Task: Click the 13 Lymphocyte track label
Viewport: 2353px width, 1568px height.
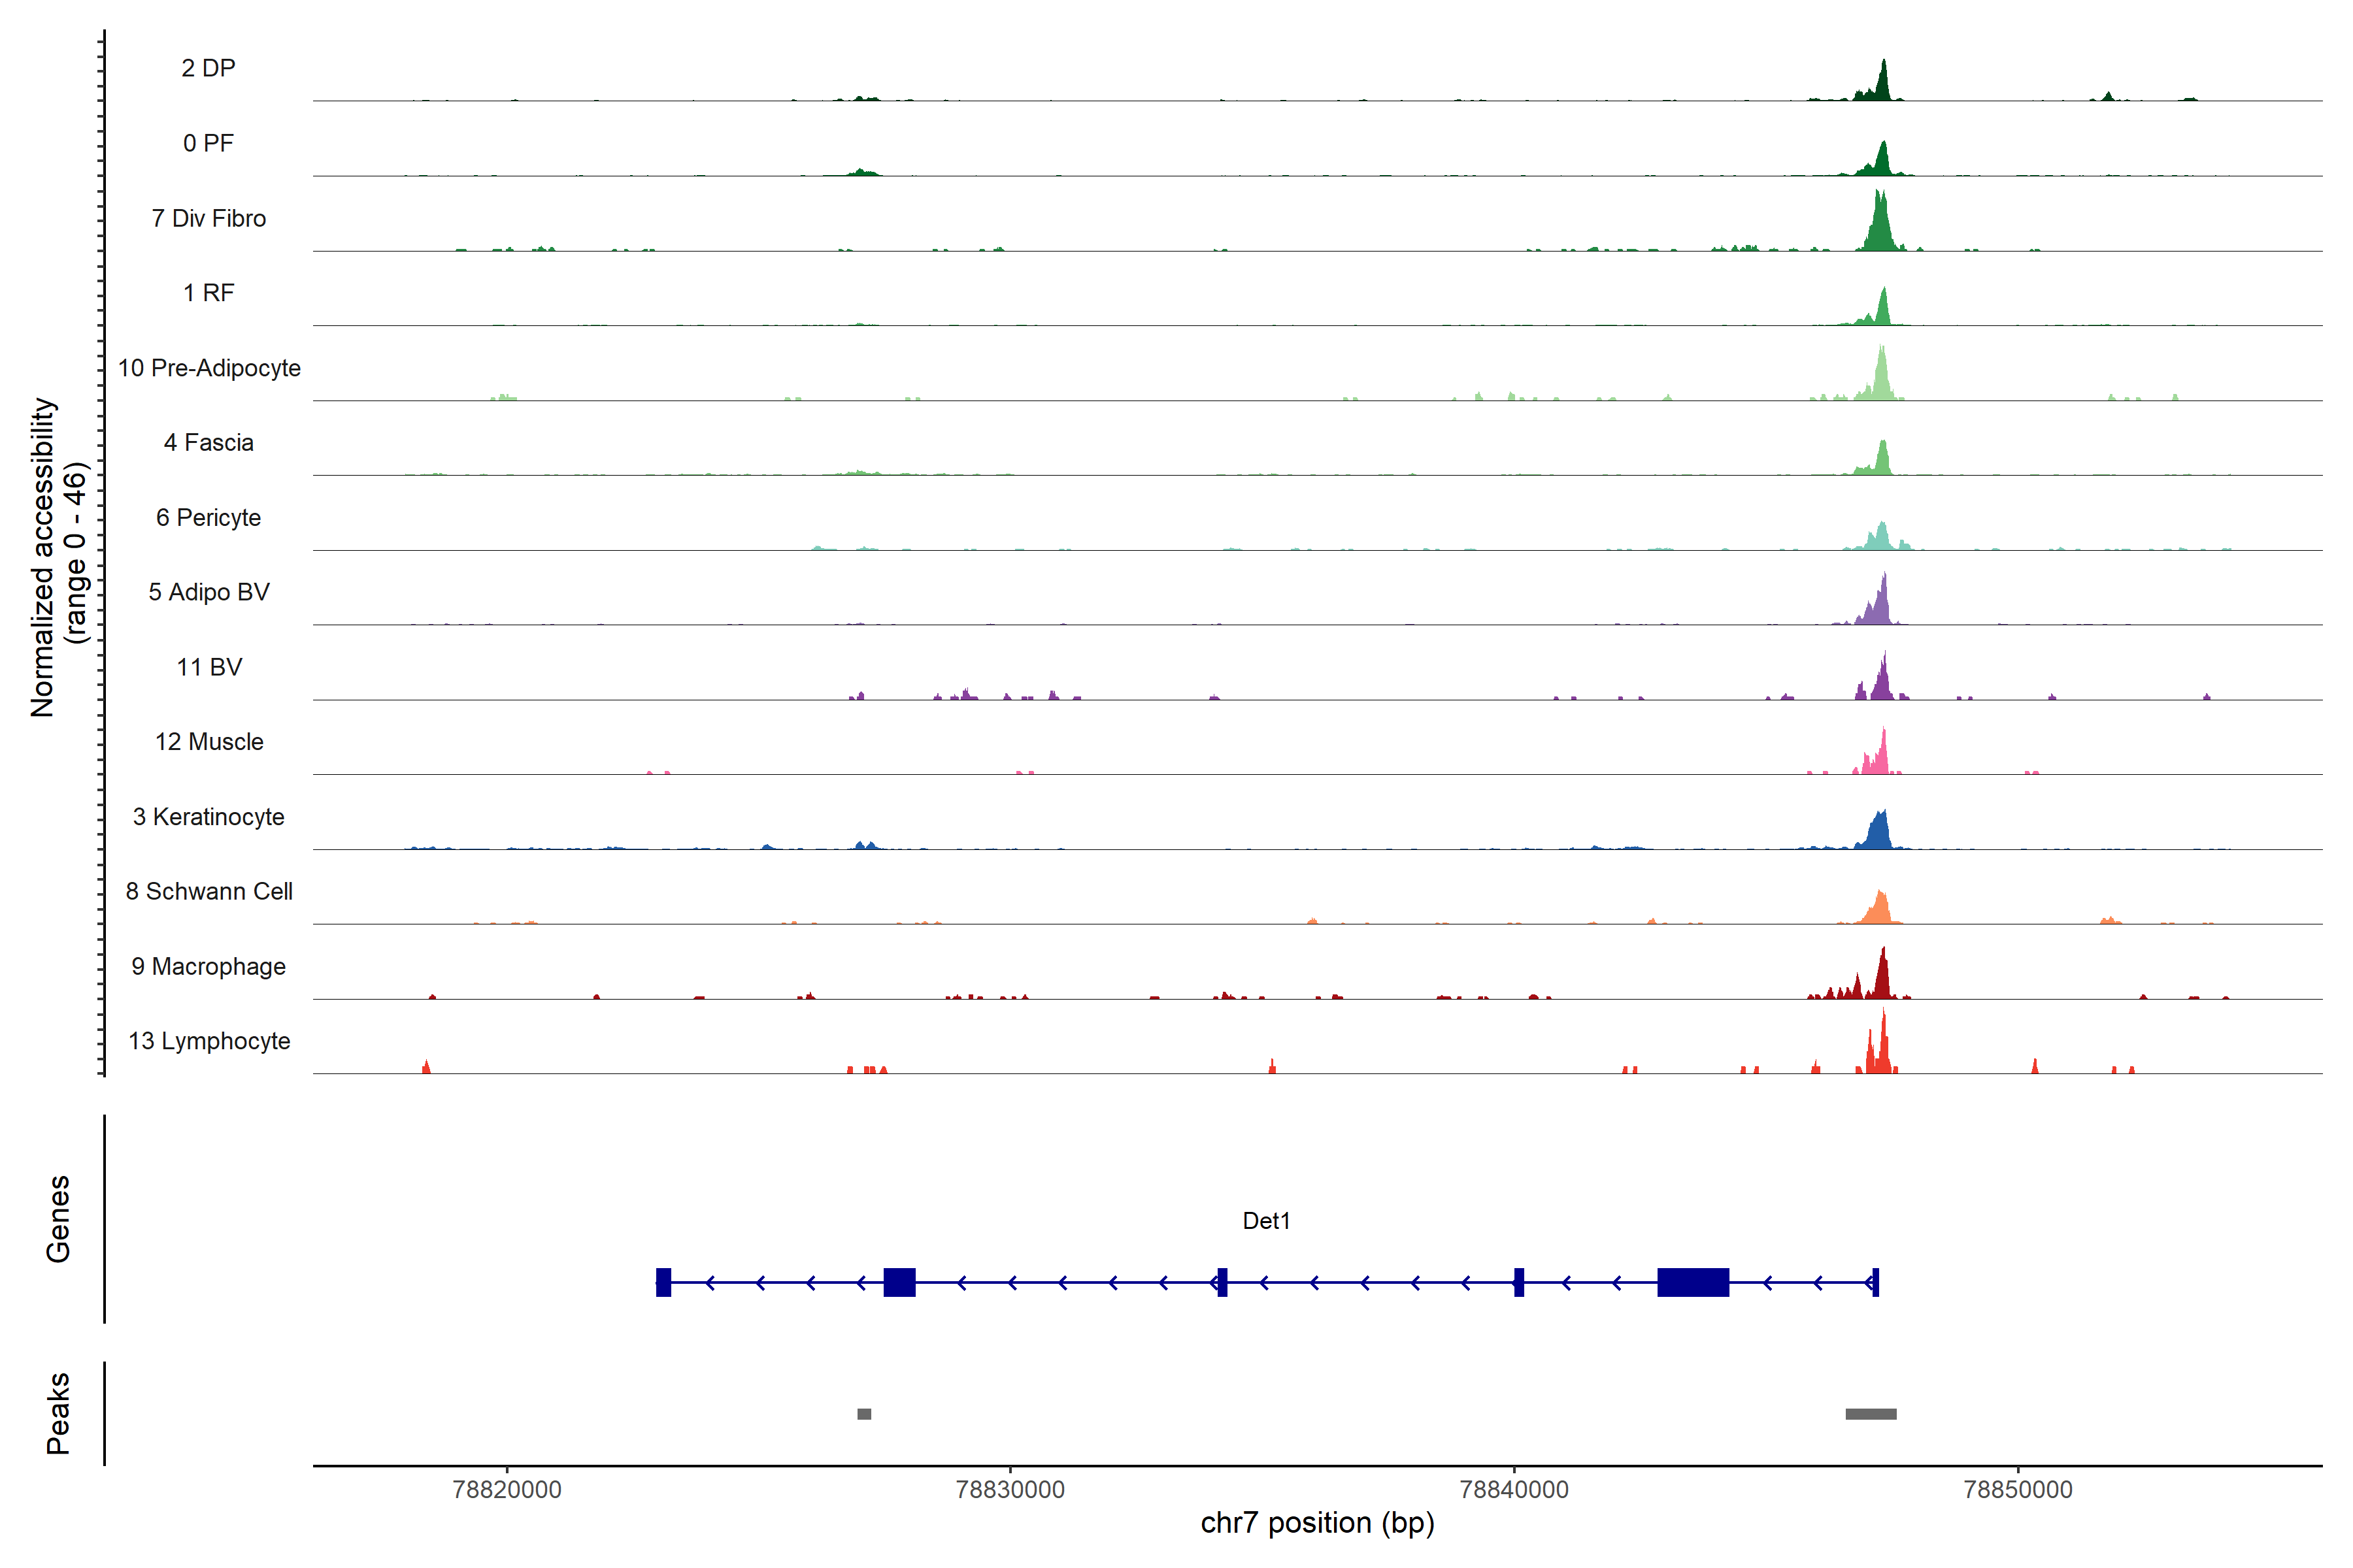Action: [x=209, y=1041]
